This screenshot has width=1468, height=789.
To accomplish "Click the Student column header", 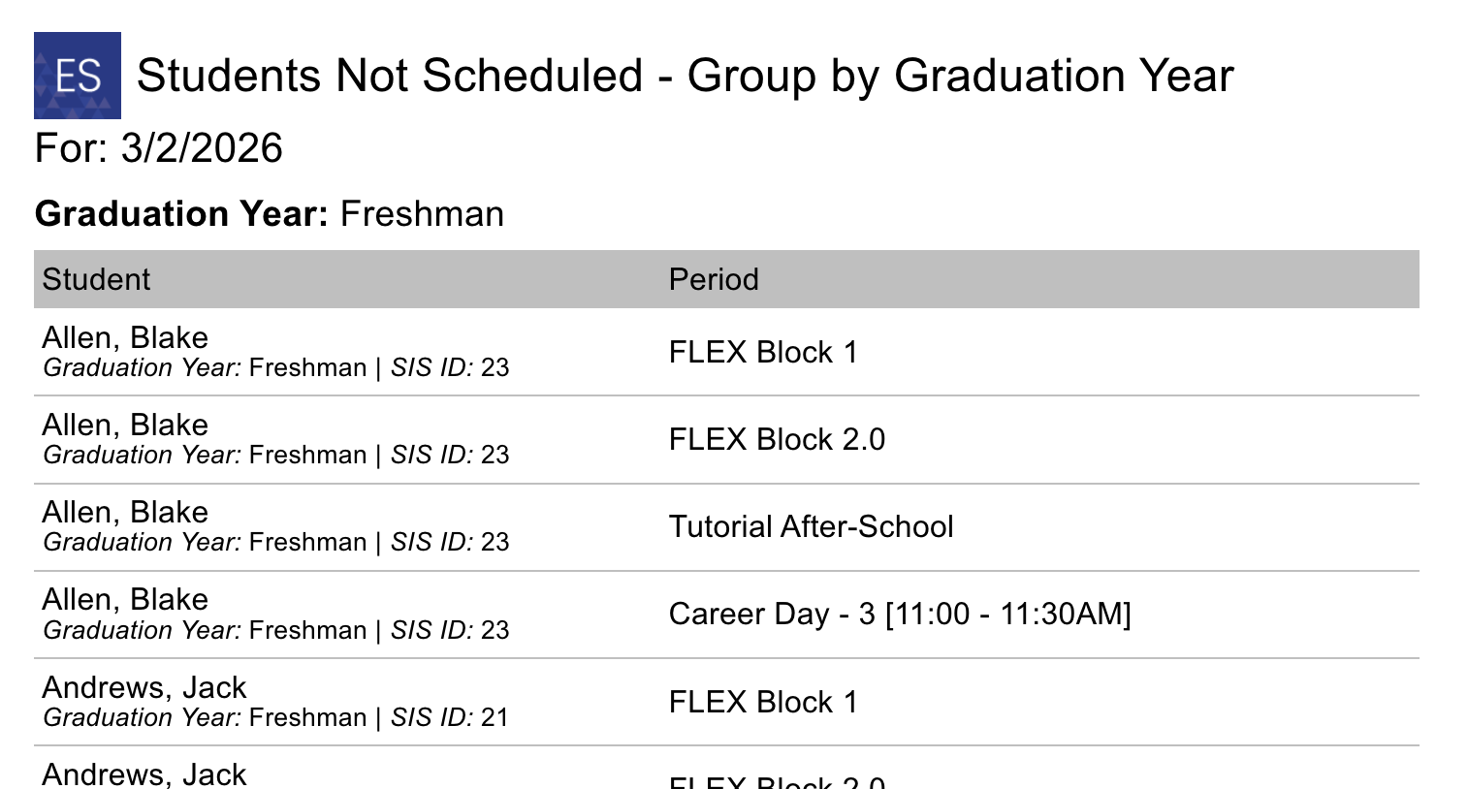I will pos(96,279).
